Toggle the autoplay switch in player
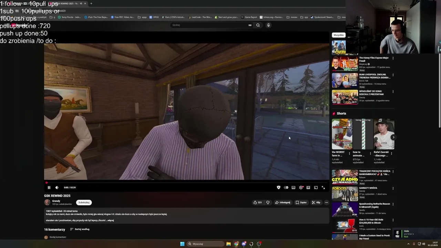This screenshot has height=248, width=441. tap(286, 187)
